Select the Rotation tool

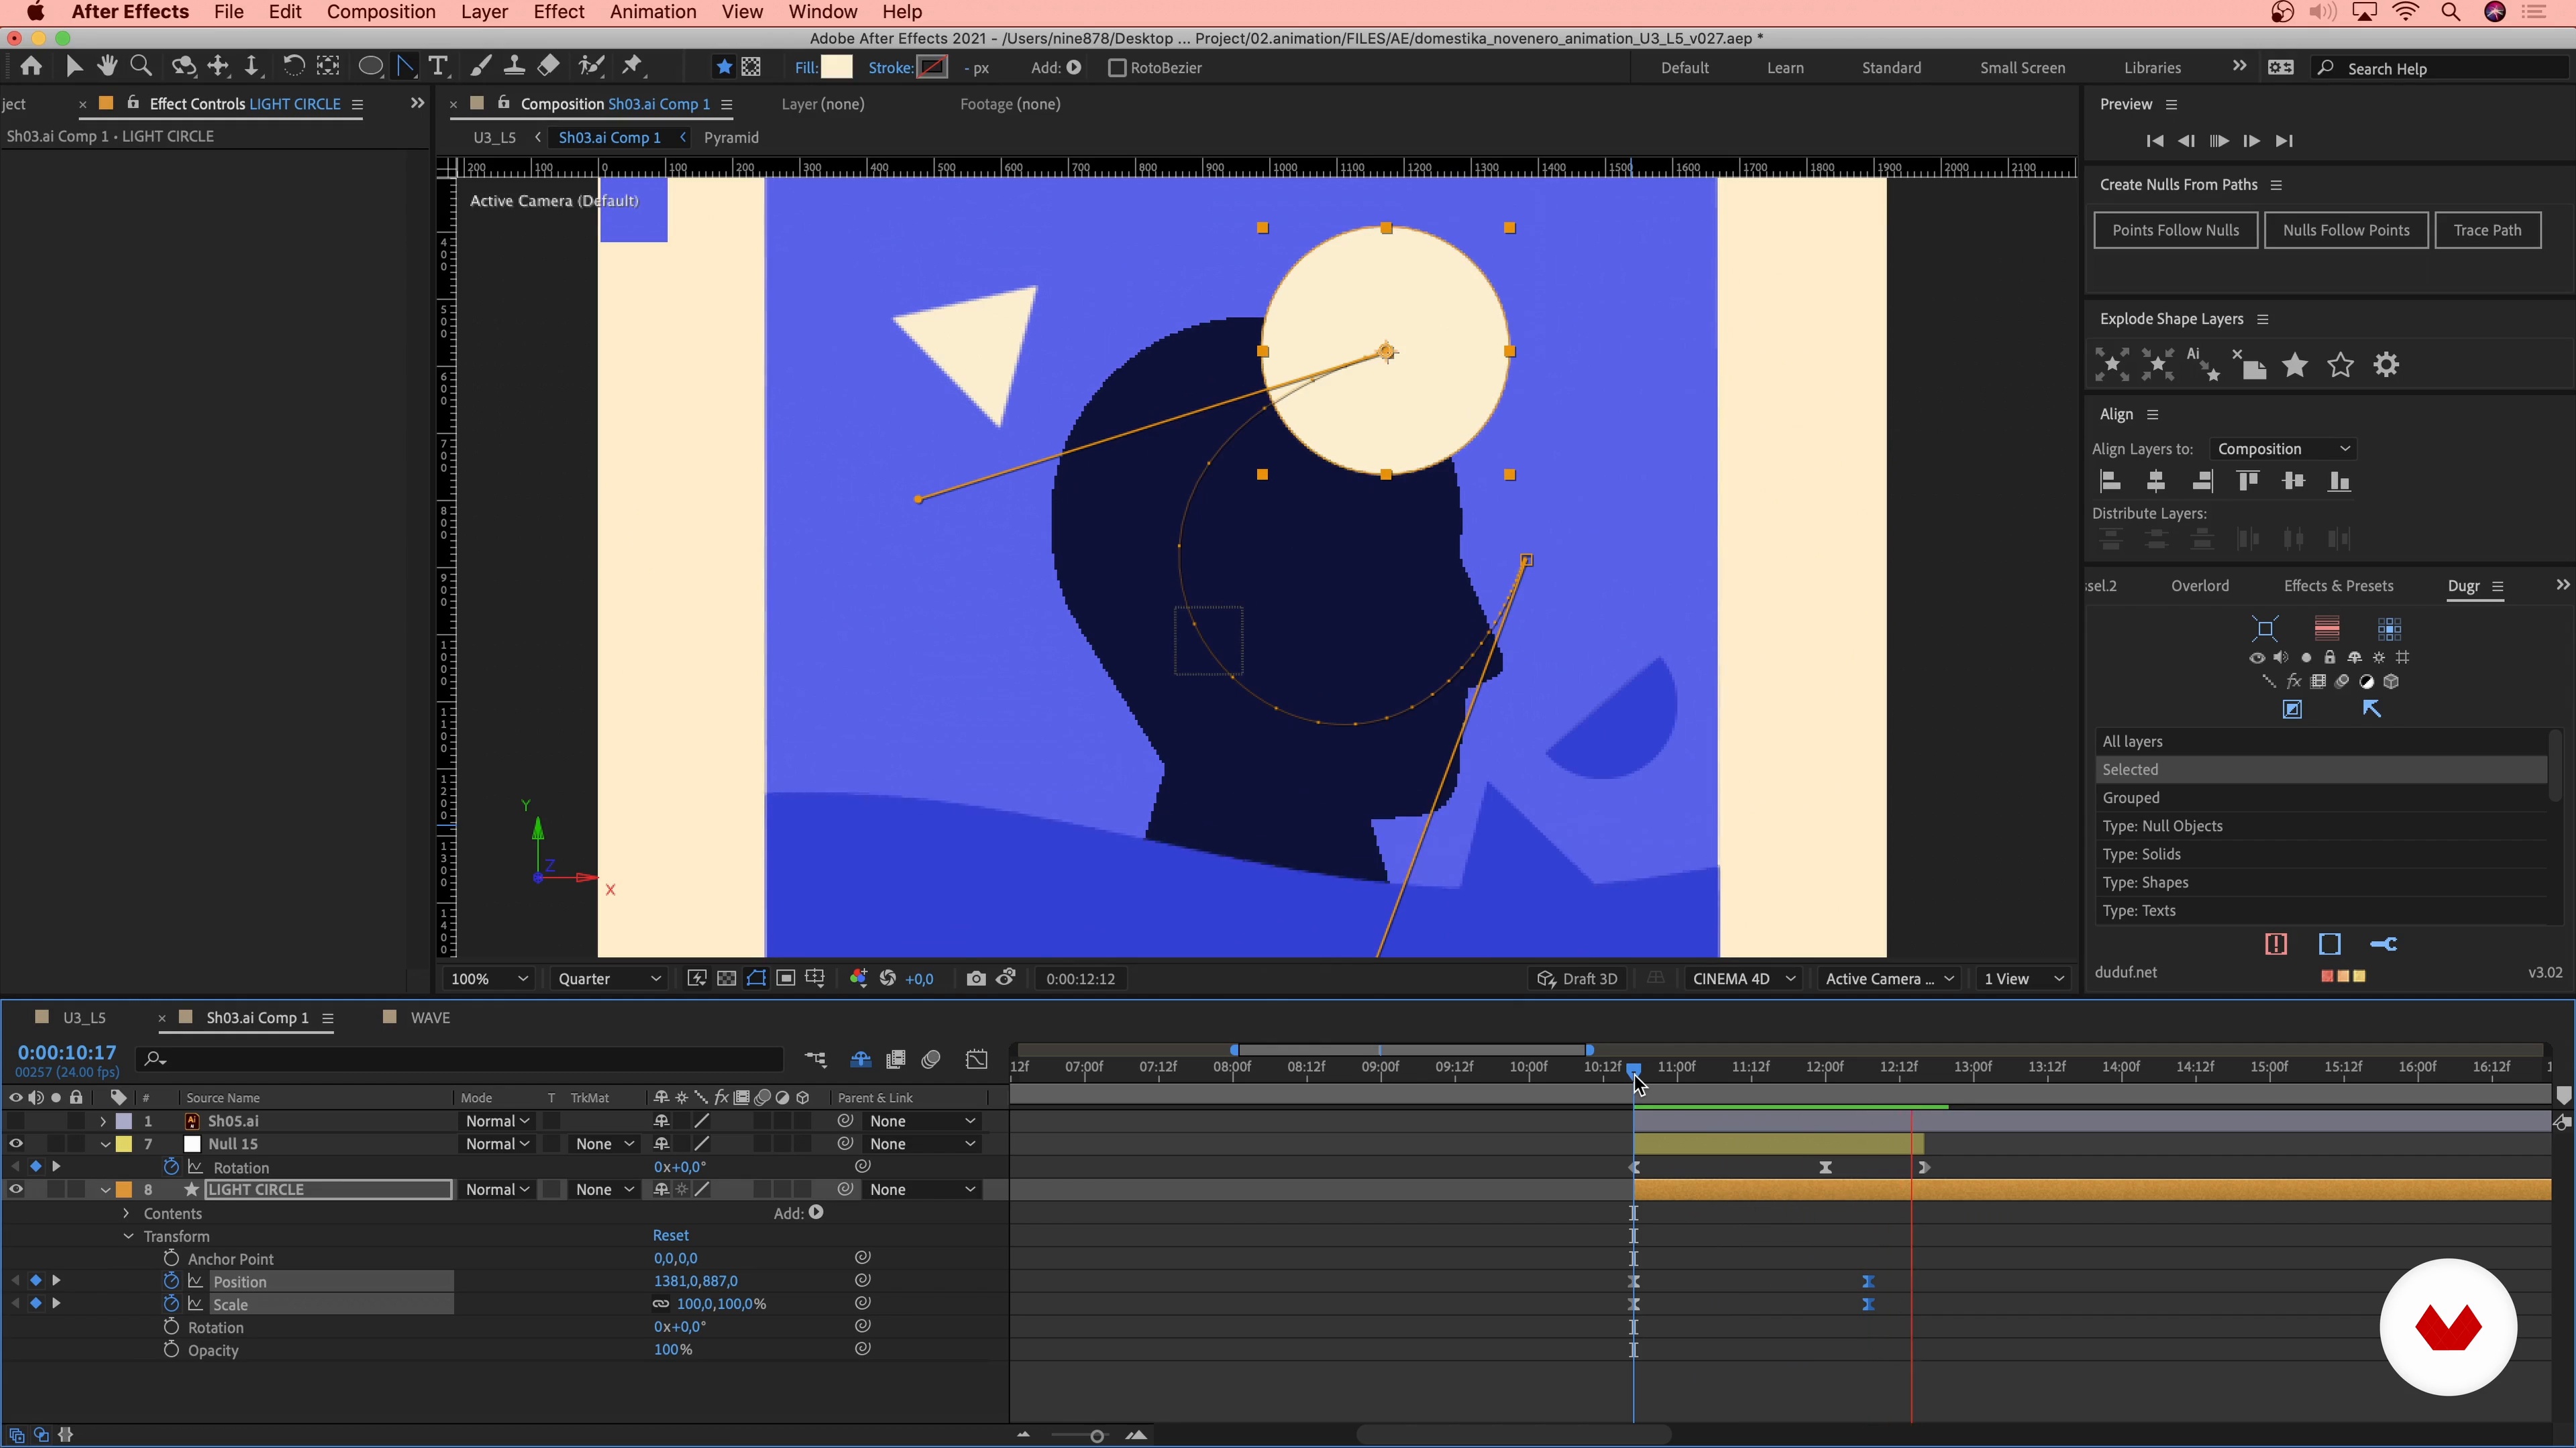293,66
